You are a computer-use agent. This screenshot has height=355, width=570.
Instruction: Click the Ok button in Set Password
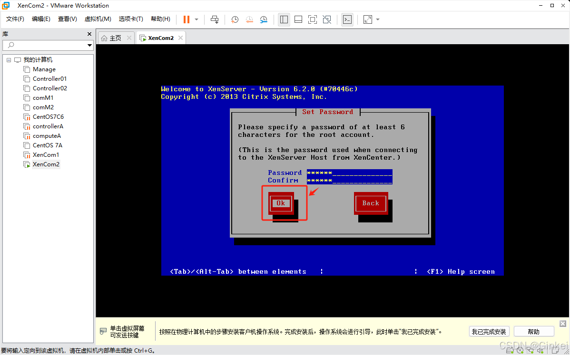281,203
